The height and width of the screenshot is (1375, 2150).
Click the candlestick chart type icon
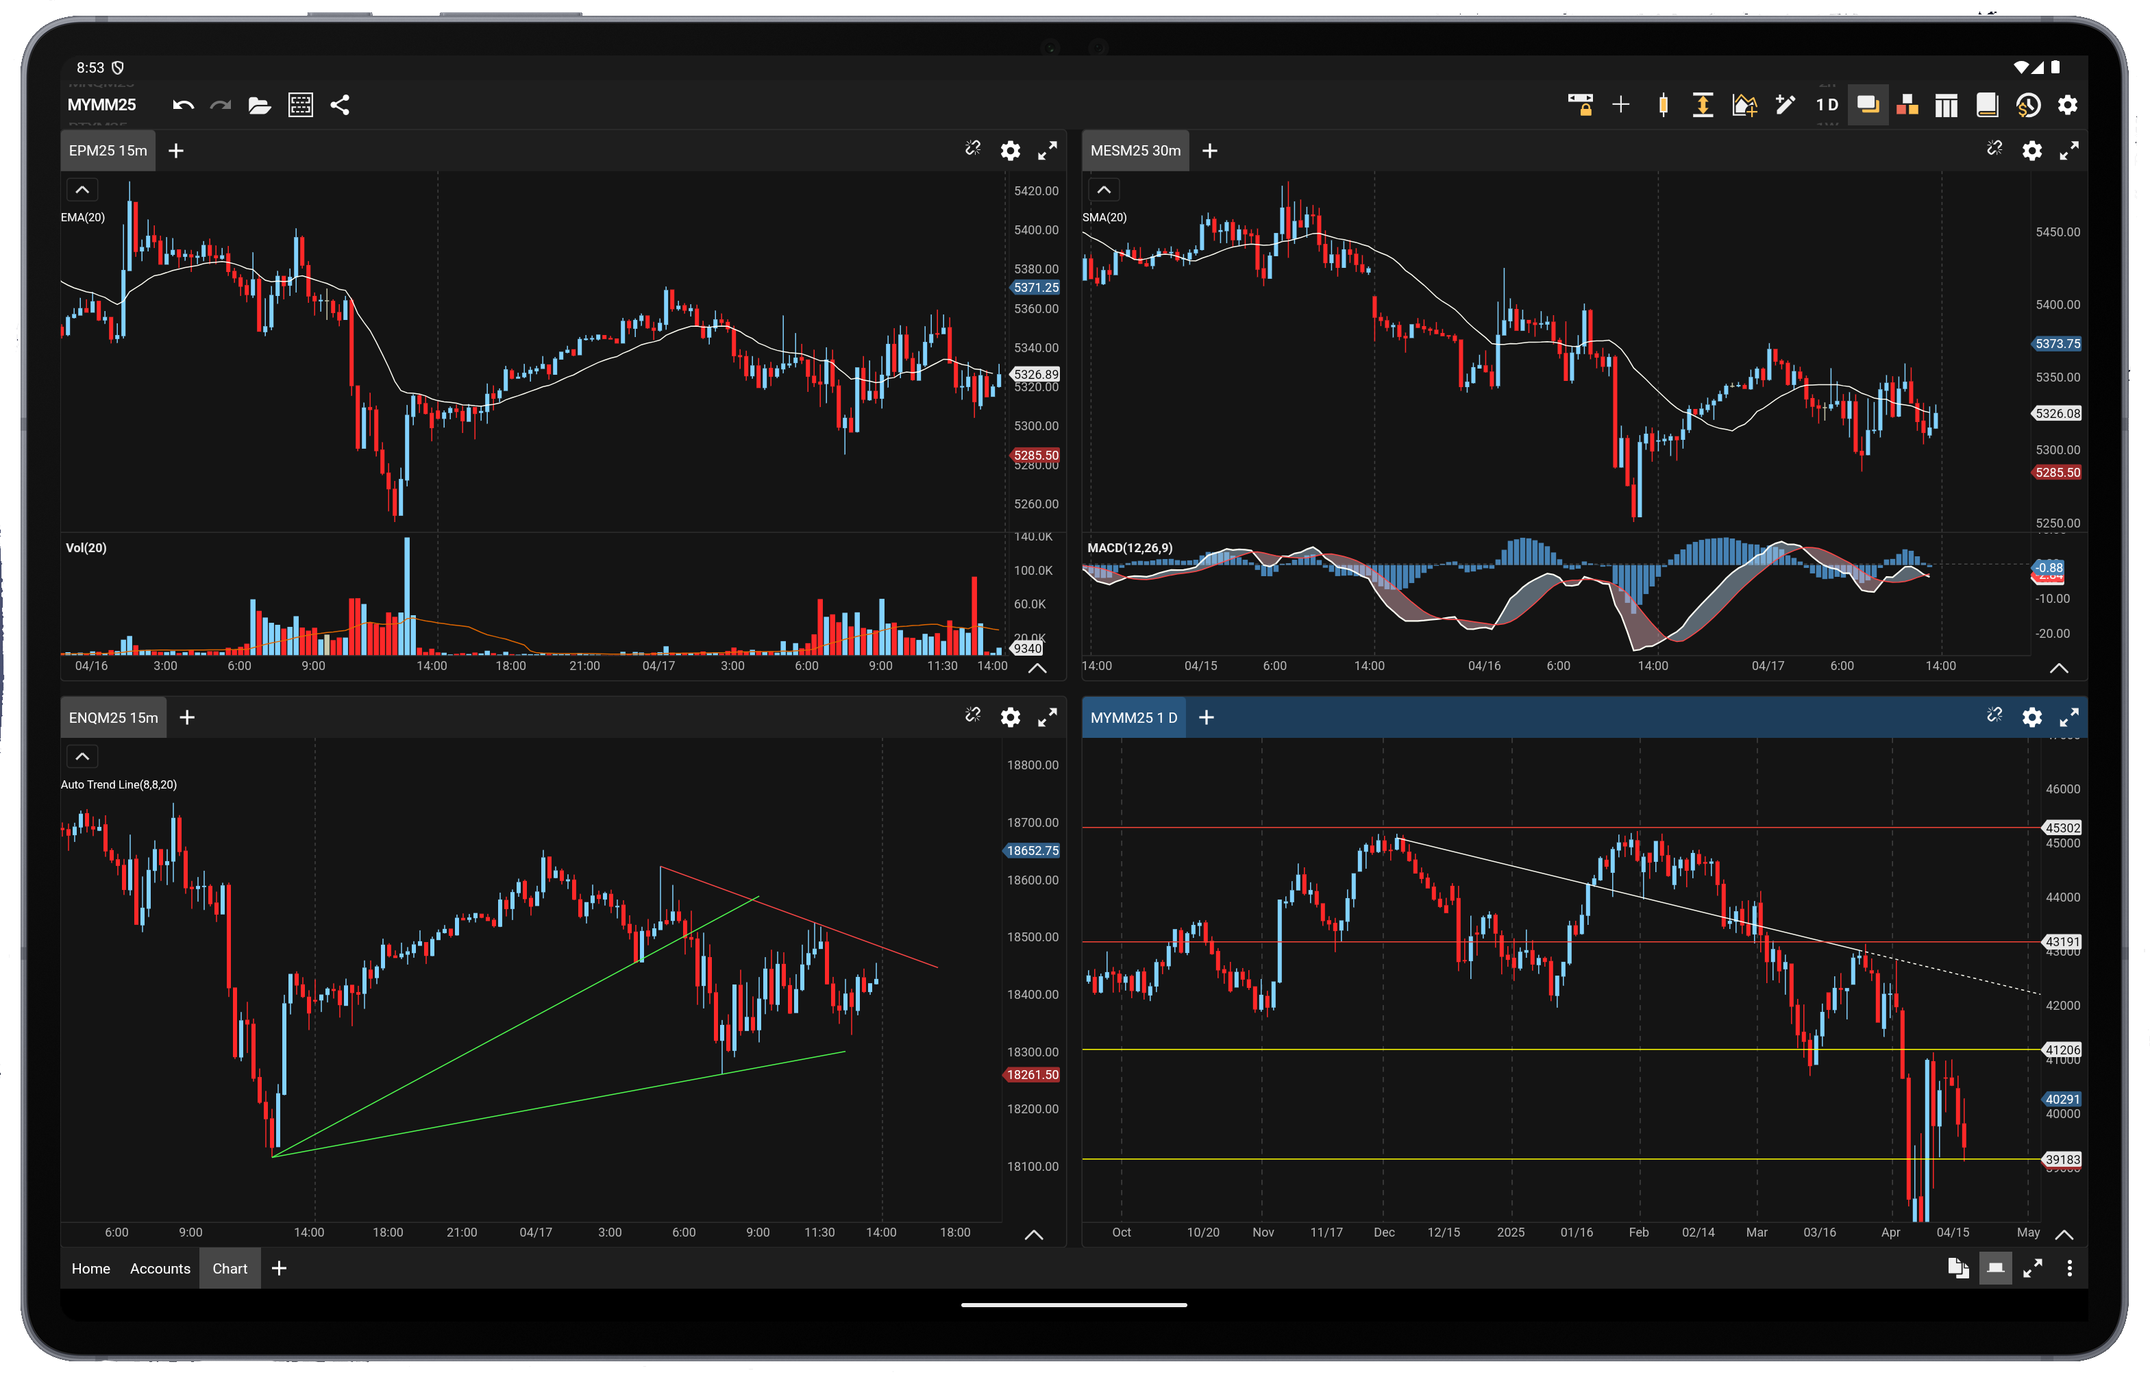[x=1662, y=106]
